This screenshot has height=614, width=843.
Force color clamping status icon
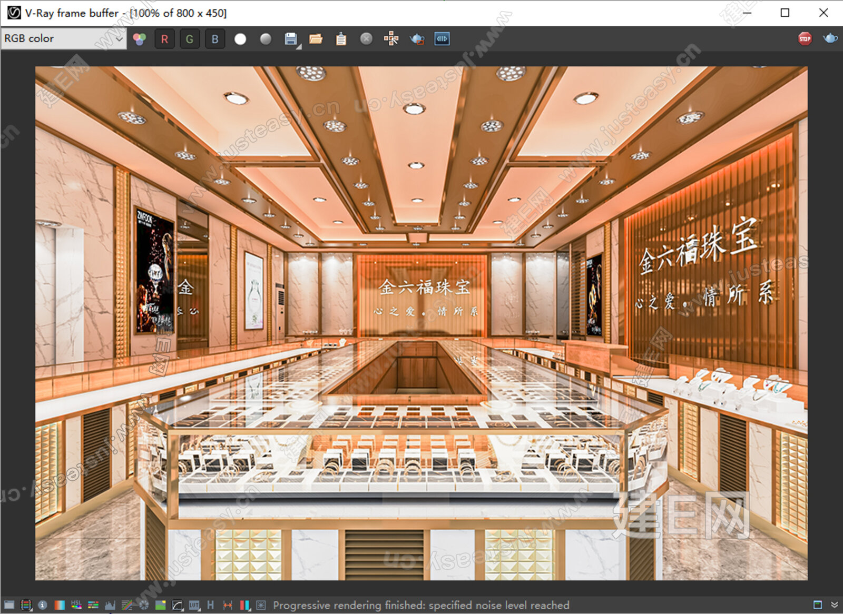pyautogui.click(x=26, y=605)
